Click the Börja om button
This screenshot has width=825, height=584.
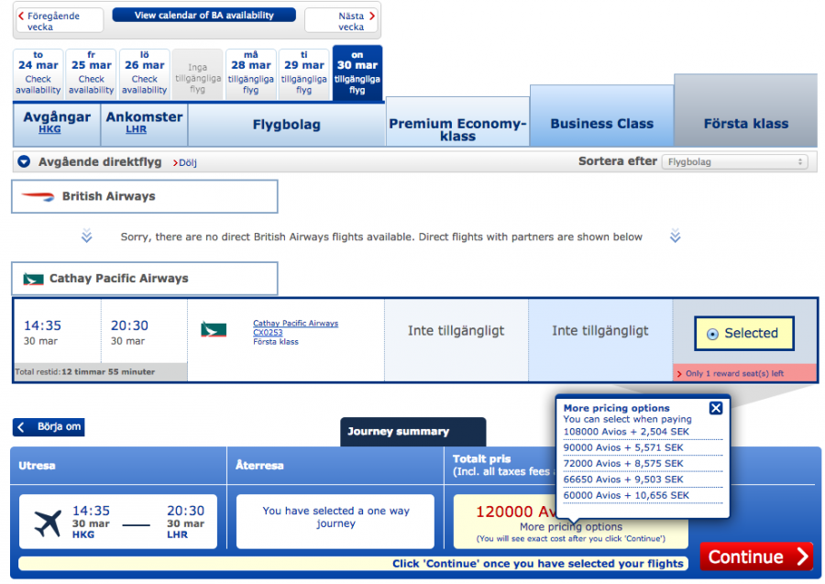(x=49, y=427)
